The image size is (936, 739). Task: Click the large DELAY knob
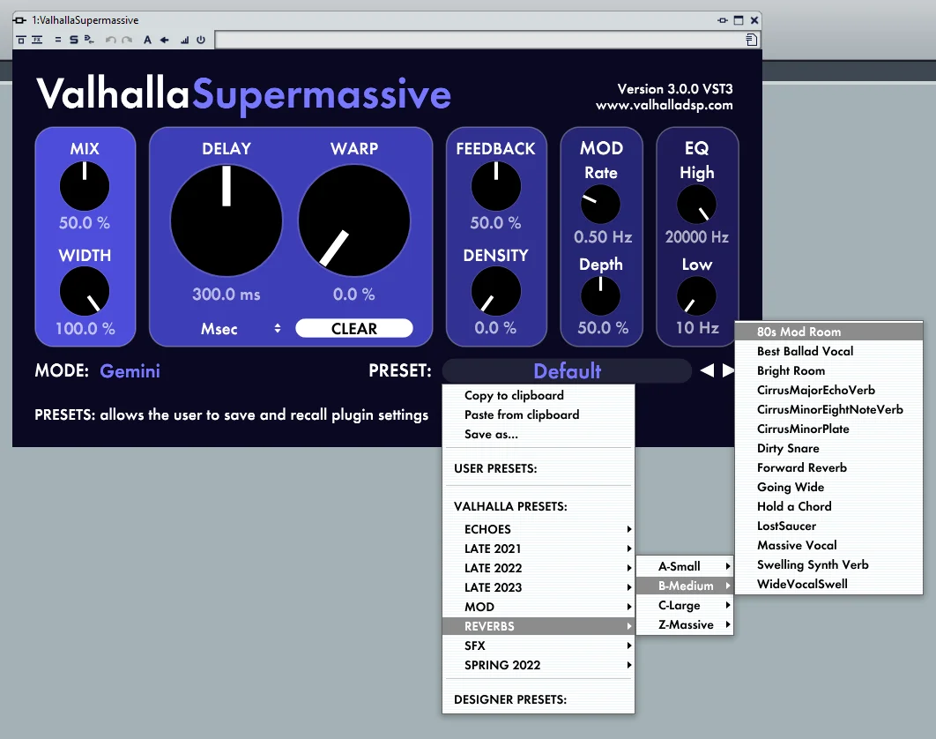pos(227,220)
